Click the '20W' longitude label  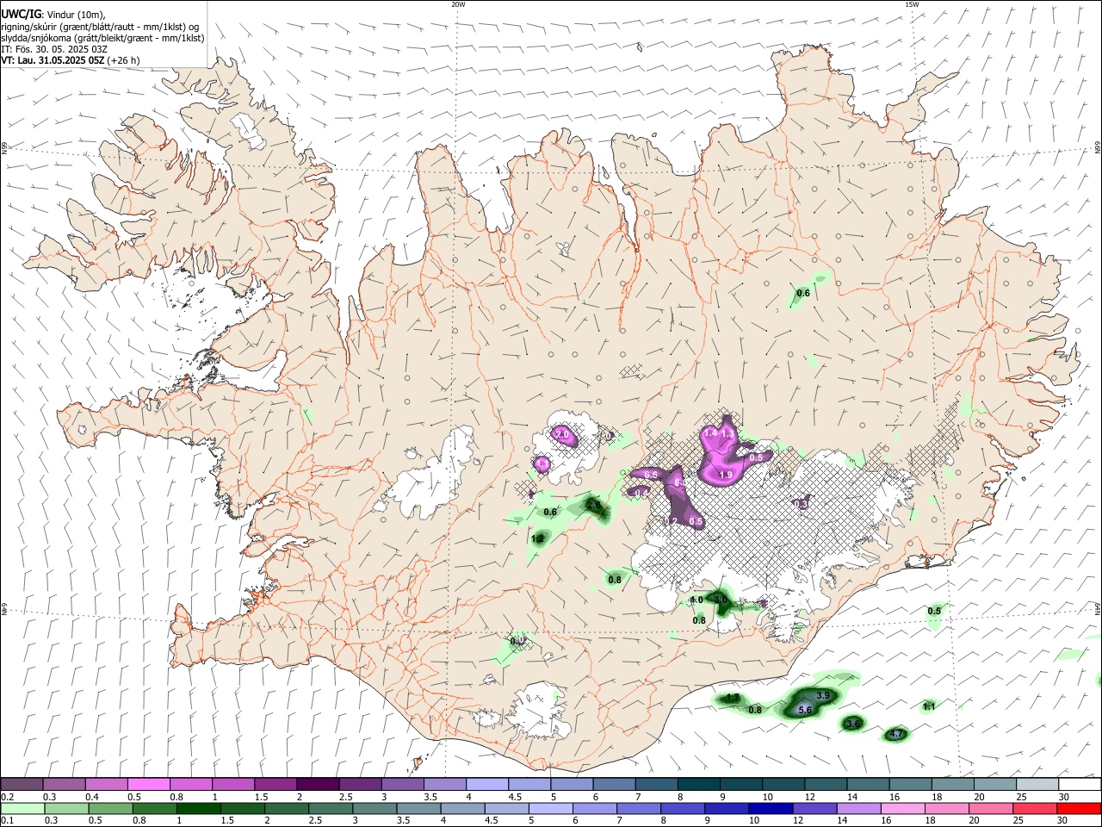tap(458, 4)
